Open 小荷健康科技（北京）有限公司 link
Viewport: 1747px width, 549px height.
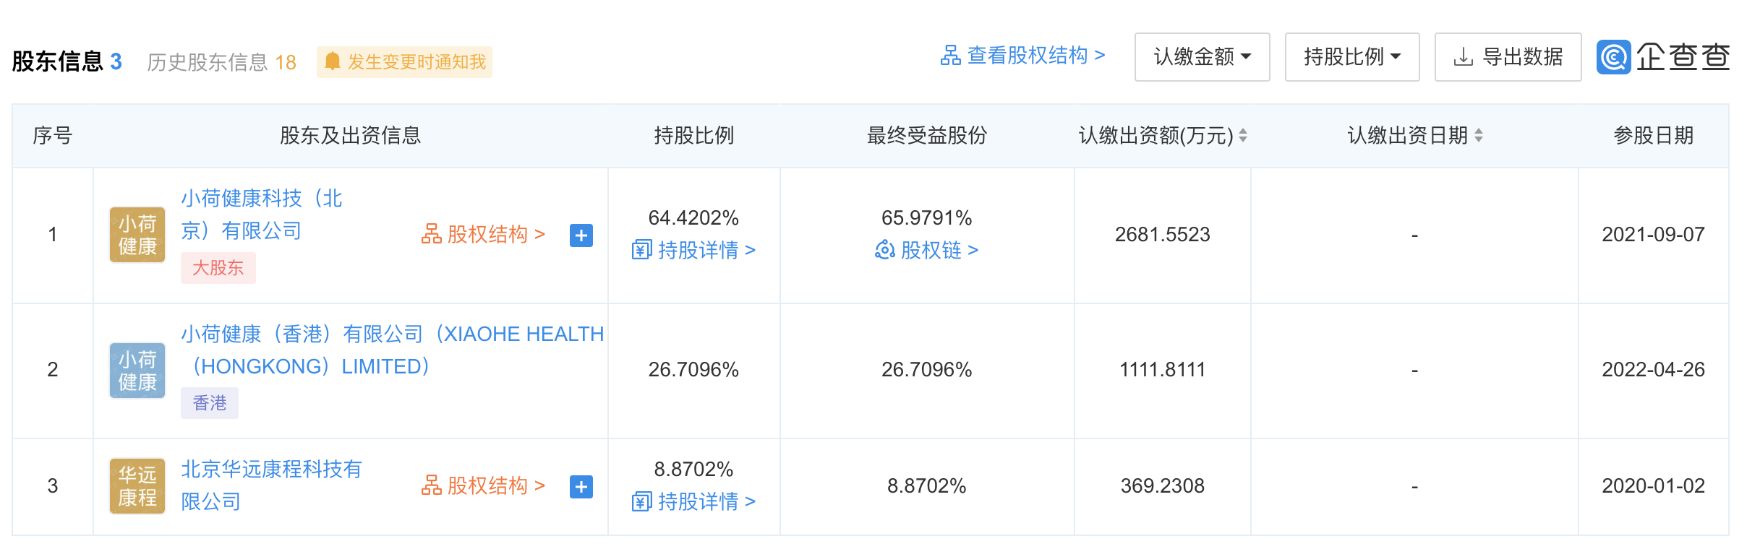[261, 215]
